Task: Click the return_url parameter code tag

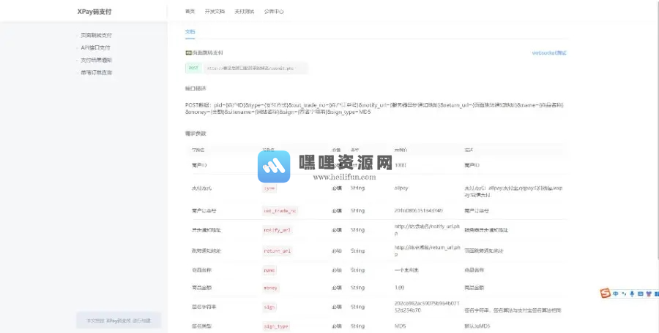Action: pyautogui.click(x=277, y=250)
